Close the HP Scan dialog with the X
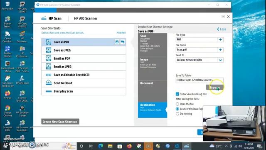 click(228, 17)
